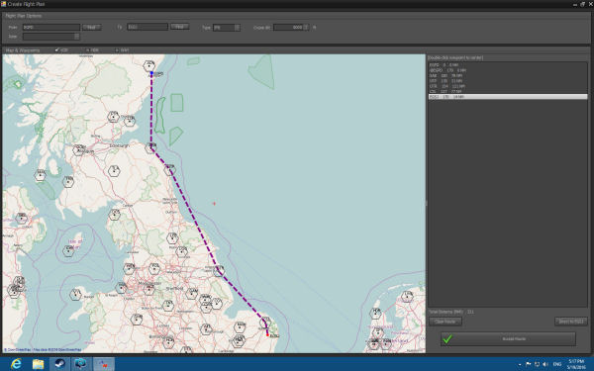Click the From airport input field
594x371 pixels.
(51, 28)
